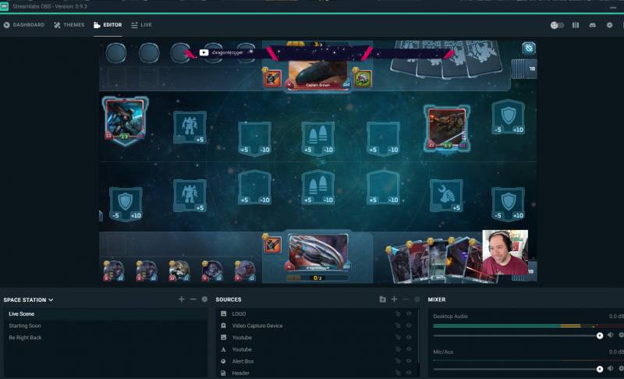Toggle visibility of Youtube text source
Image resolution: width=624 pixels, height=379 pixels.
[x=409, y=349]
